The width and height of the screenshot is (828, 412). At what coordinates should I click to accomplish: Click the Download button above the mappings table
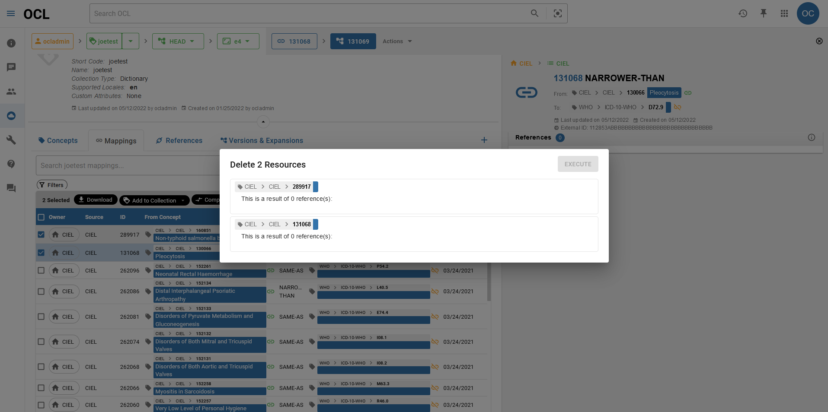(96, 200)
